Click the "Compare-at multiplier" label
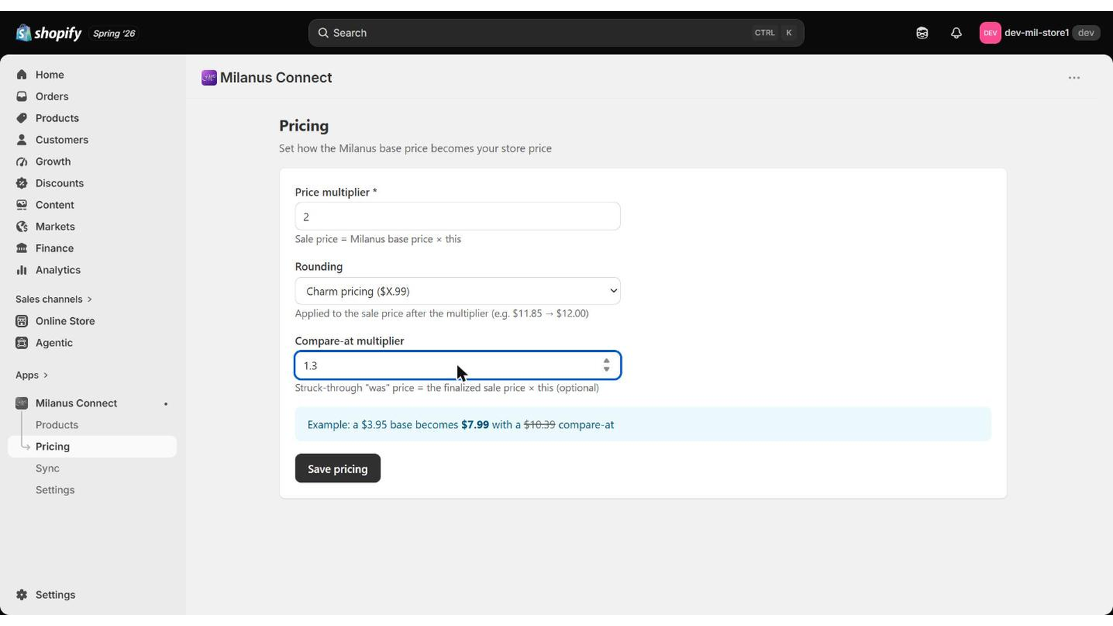Viewport: 1113px width, 626px height. tap(349, 341)
